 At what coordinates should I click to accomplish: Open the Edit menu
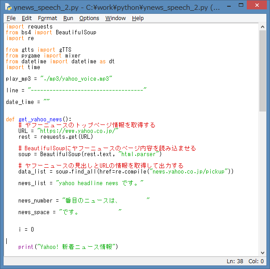27,18
